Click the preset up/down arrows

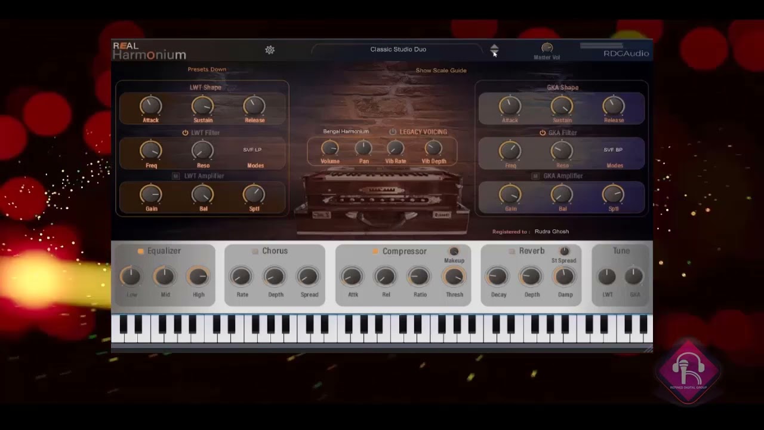pos(494,50)
